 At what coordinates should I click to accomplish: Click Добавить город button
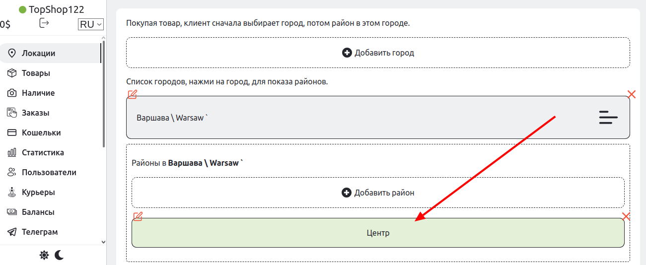tap(378, 53)
